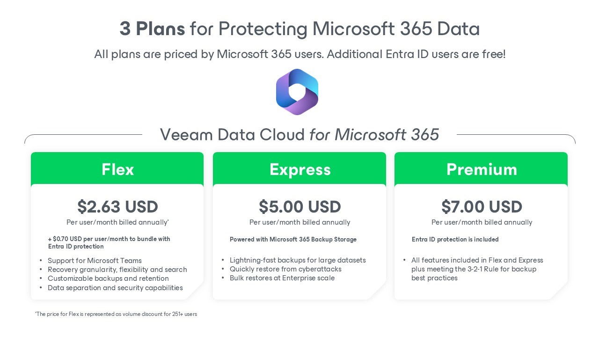Click Powered with Microsoft 365 Backup Storage text
Image resolution: width=599 pixels, height=337 pixels.
[x=293, y=239]
